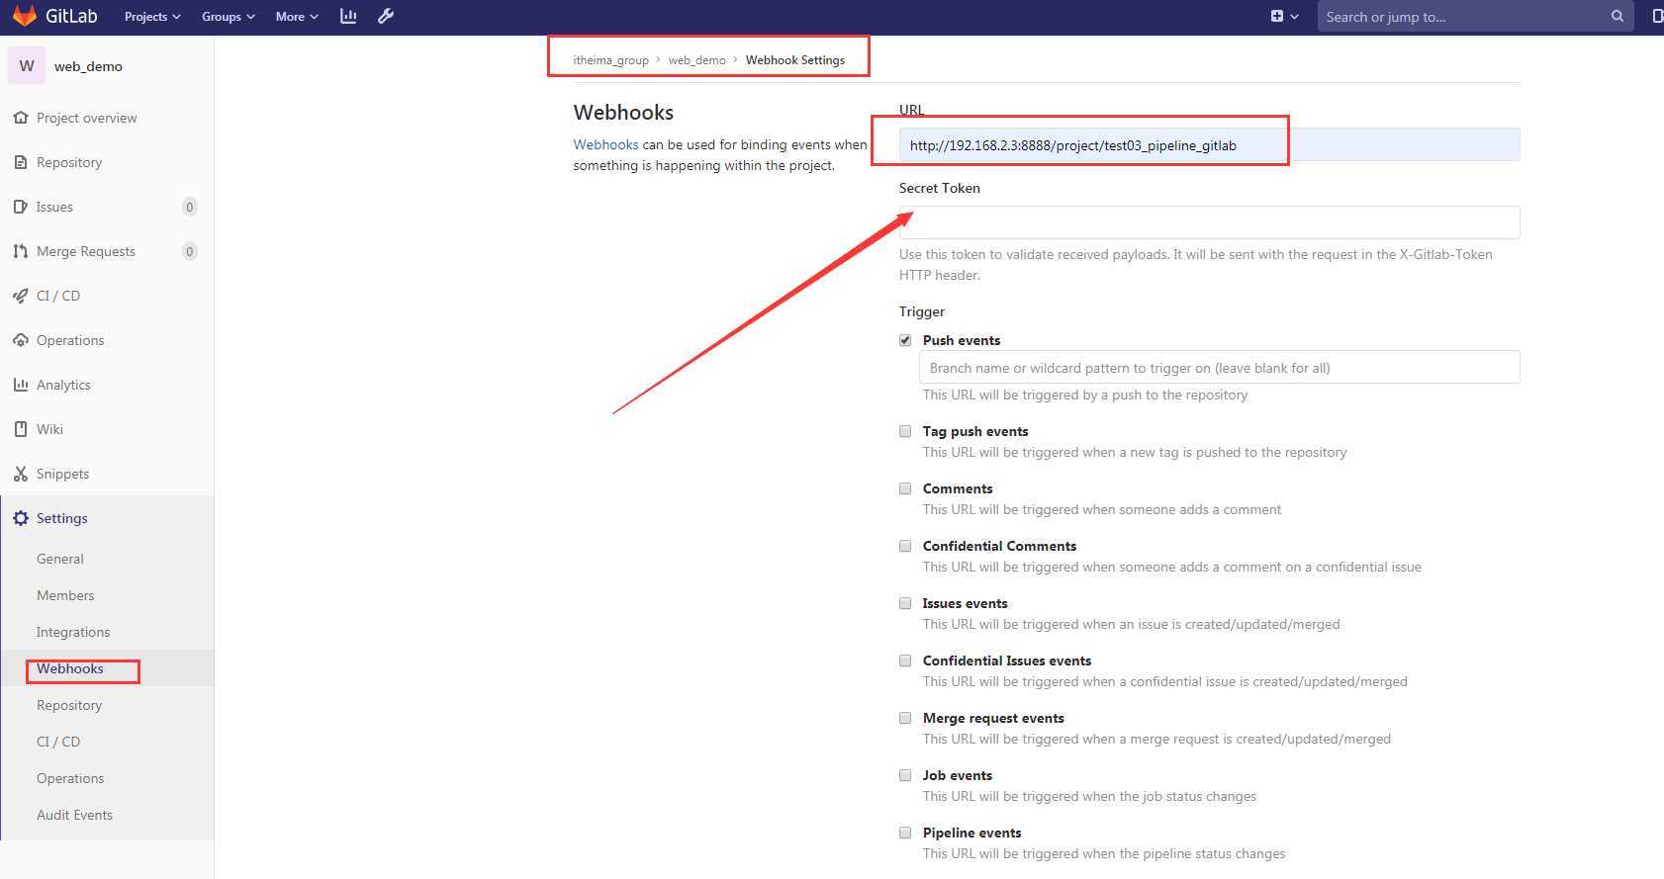Screen dimensions: 1664x879
Task: Select Integrations under Settings
Action: (x=73, y=632)
